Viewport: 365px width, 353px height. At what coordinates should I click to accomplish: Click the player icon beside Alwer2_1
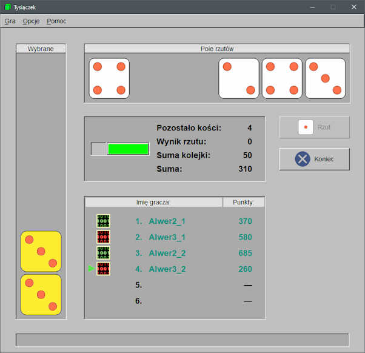click(103, 221)
